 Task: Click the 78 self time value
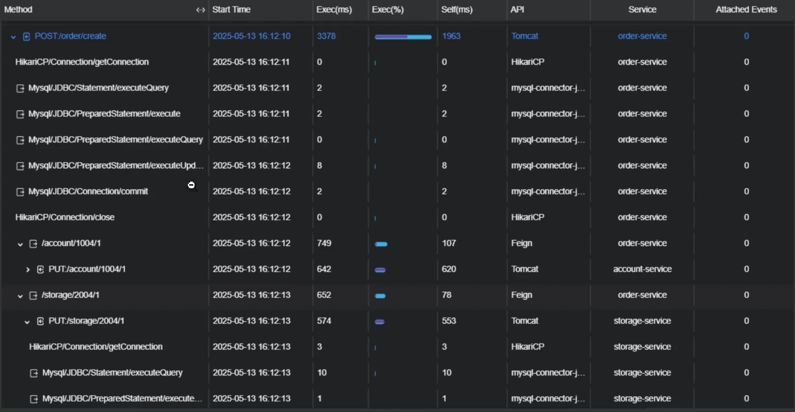pos(447,295)
